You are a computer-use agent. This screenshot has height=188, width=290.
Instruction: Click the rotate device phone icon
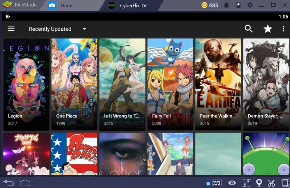(285, 183)
